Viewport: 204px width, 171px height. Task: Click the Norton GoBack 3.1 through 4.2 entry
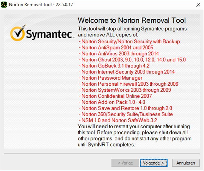[x=115, y=66]
